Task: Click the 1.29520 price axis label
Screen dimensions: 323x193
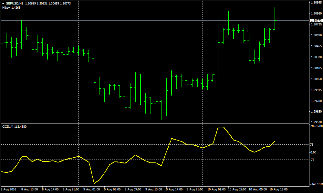Action: click(316, 122)
